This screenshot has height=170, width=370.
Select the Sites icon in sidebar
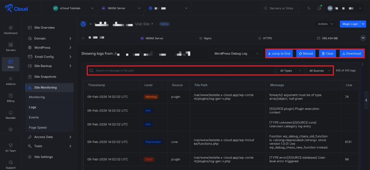coord(10,62)
